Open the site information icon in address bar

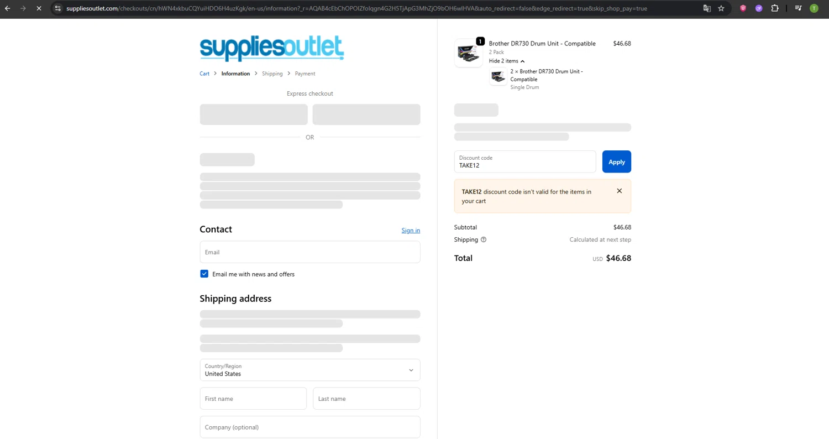[x=57, y=8]
